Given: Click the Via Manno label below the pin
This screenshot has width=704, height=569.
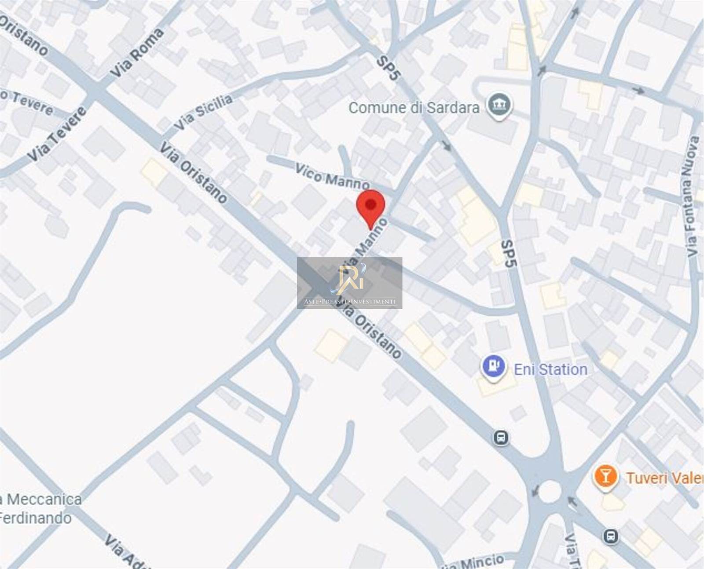Looking at the screenshot, I should point(365,243).
